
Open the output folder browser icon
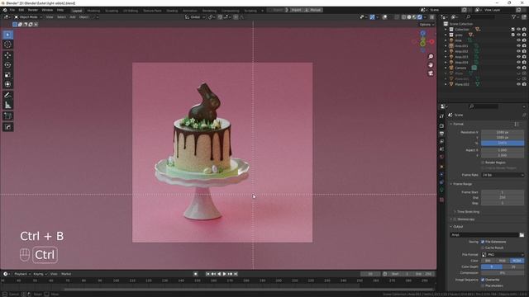point(522,234)
